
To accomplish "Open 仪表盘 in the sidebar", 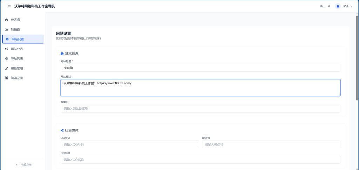I will pyautogui.click(x=23, y=20).
